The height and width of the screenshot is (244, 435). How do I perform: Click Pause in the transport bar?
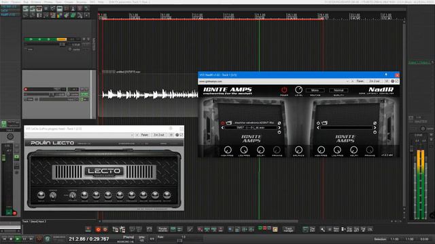(24, 239)
